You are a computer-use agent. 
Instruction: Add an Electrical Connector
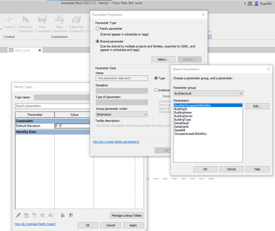click(26, 24)
